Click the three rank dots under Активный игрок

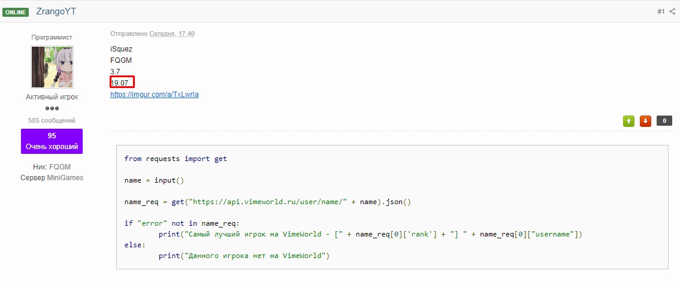52,108
